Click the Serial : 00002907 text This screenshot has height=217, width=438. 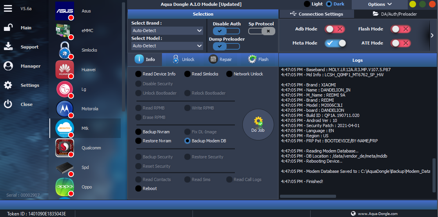pos(23,195)
